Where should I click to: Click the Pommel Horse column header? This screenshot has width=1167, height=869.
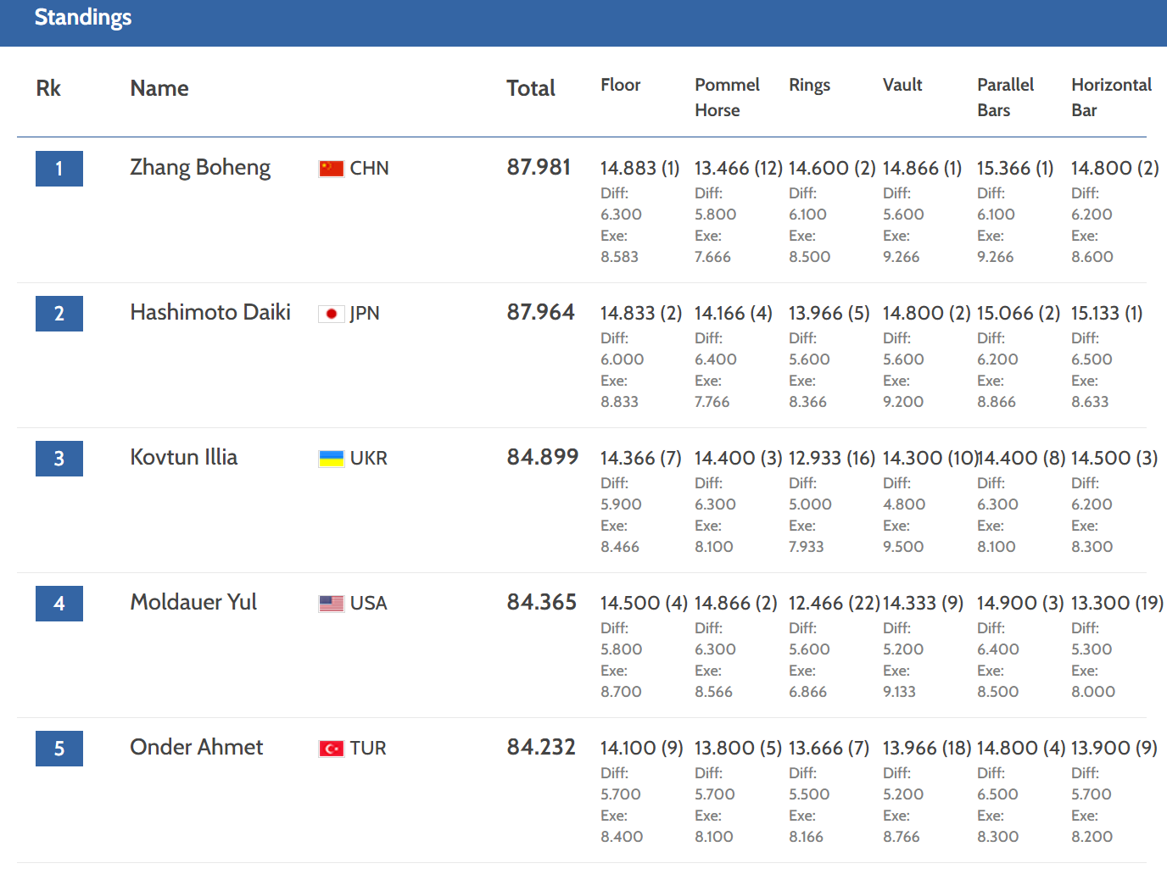pyautogui.click(x=727, y=97)
